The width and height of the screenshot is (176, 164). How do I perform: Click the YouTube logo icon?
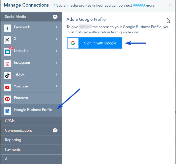7,87
